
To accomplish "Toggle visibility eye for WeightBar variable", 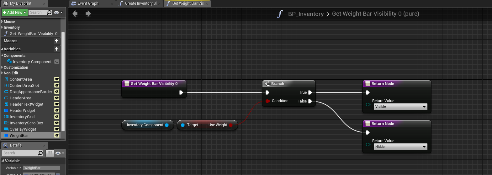I will point(57,136).
